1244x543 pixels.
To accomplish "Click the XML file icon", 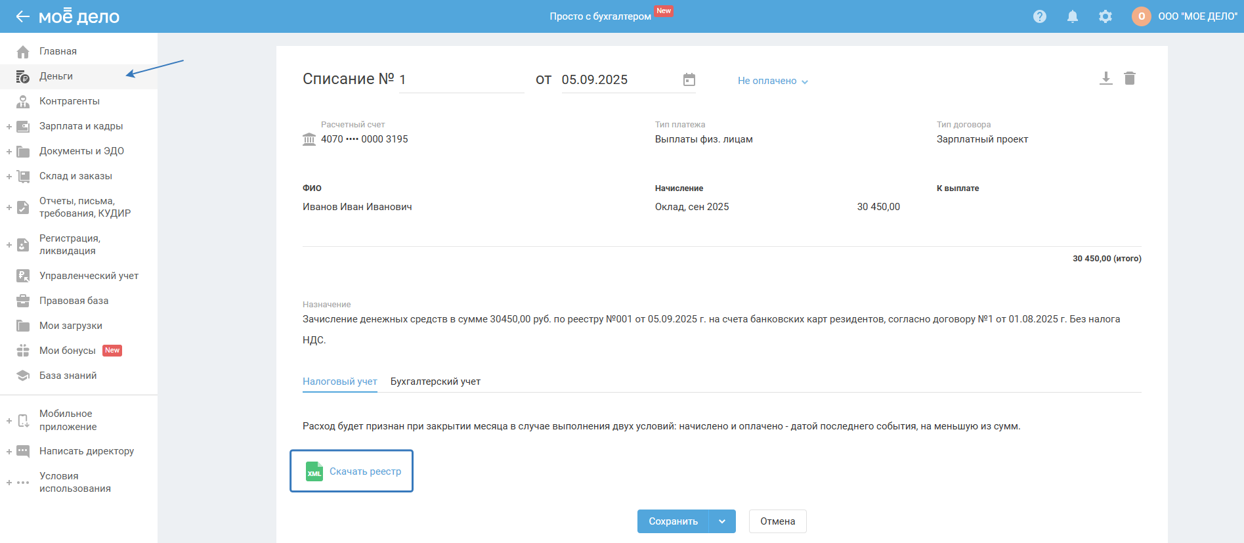I will point(314,471).
